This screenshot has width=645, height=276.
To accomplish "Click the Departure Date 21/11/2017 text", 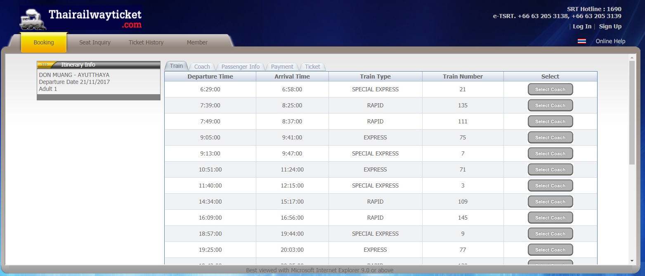I will (74, 82).
